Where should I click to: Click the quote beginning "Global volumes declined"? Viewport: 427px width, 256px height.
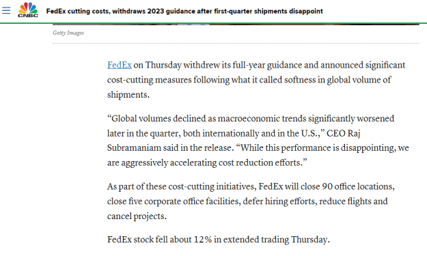tap(258, 141)
